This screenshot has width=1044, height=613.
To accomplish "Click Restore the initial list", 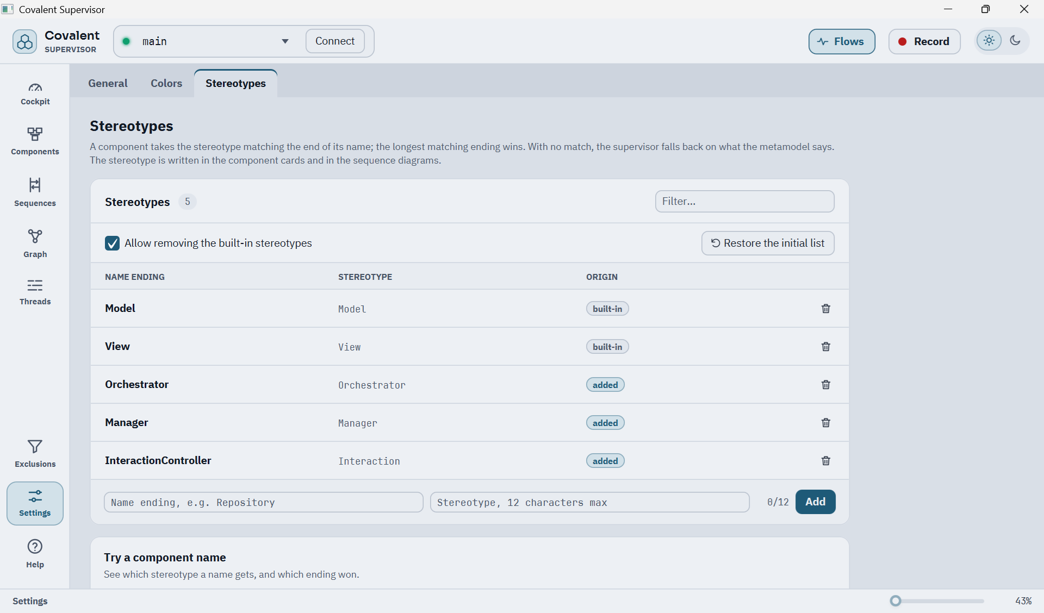I will pos(768,243).
